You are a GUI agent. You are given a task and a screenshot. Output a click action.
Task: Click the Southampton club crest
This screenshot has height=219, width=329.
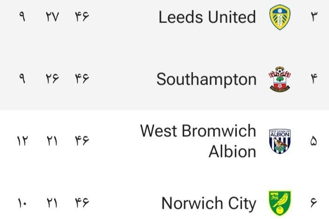tap(280, 79)
